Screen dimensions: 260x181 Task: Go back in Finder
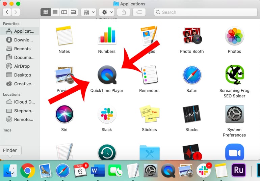click(x=7, y=12)
